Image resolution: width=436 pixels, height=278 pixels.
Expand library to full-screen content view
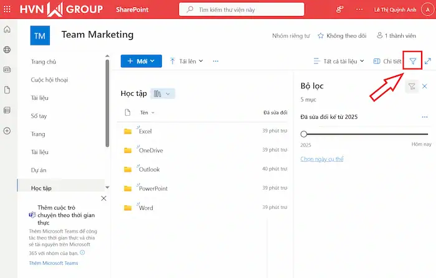428,61
